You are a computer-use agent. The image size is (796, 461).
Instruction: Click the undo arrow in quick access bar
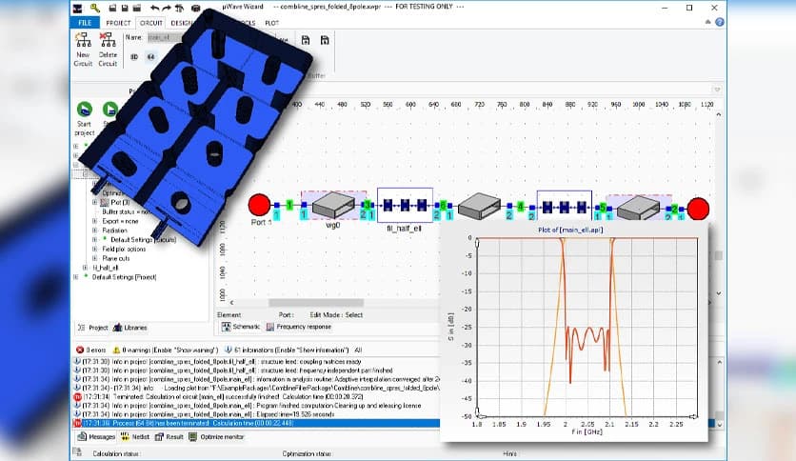pyautogui.click(x=154, y=8)
